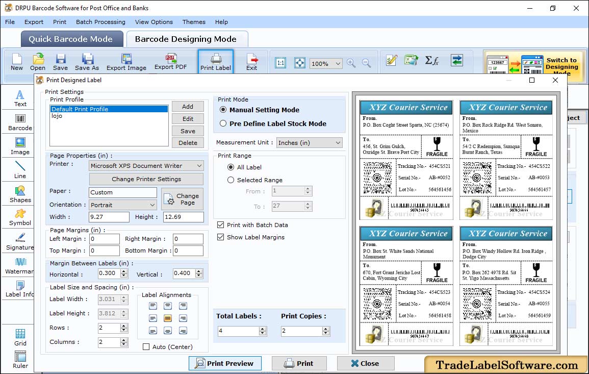This screenshot has height=374, width=589.
Task: Select the Text tool
Action: click(x=20, y=98)
